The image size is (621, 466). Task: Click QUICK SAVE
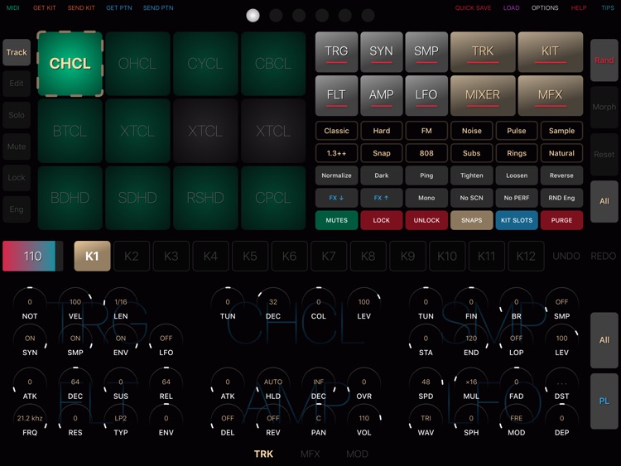473,7
